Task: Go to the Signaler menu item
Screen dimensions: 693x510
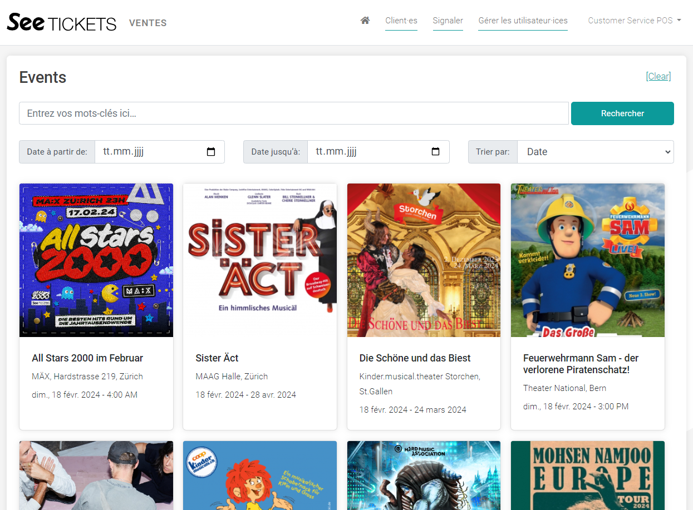Action: 448,21
